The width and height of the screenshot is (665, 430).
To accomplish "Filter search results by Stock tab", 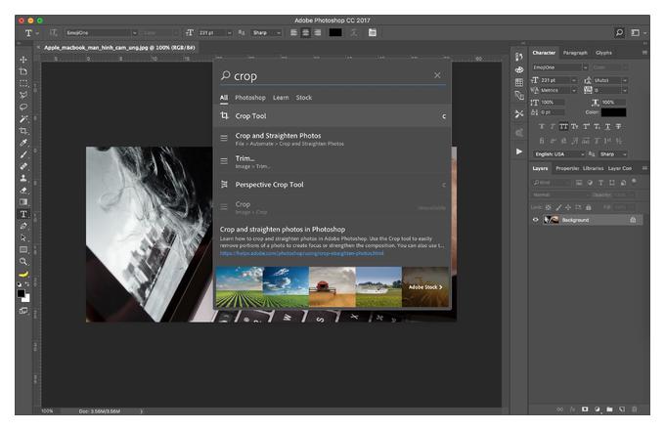I will pos(304,98).
